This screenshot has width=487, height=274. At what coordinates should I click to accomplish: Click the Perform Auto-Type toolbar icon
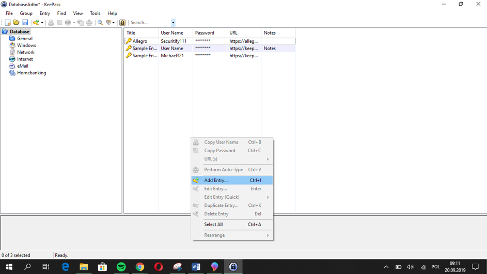[89, 23]
